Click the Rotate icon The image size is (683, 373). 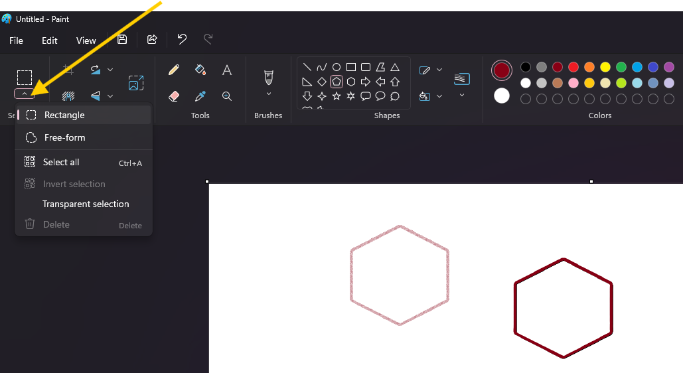coord(95,69)
